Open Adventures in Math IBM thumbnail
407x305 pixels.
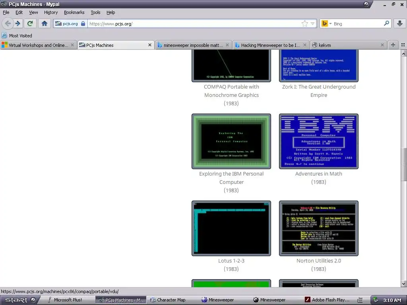pos(319,141)
